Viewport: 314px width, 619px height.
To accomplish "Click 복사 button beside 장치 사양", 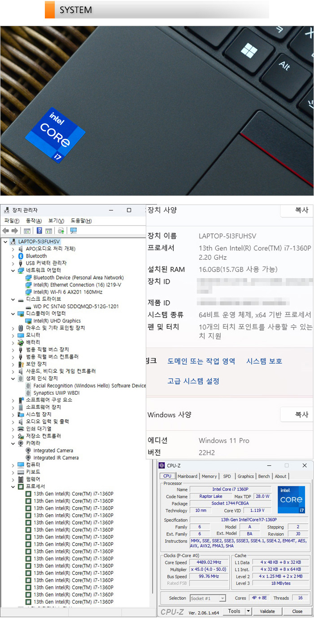I will coord(297,211).
